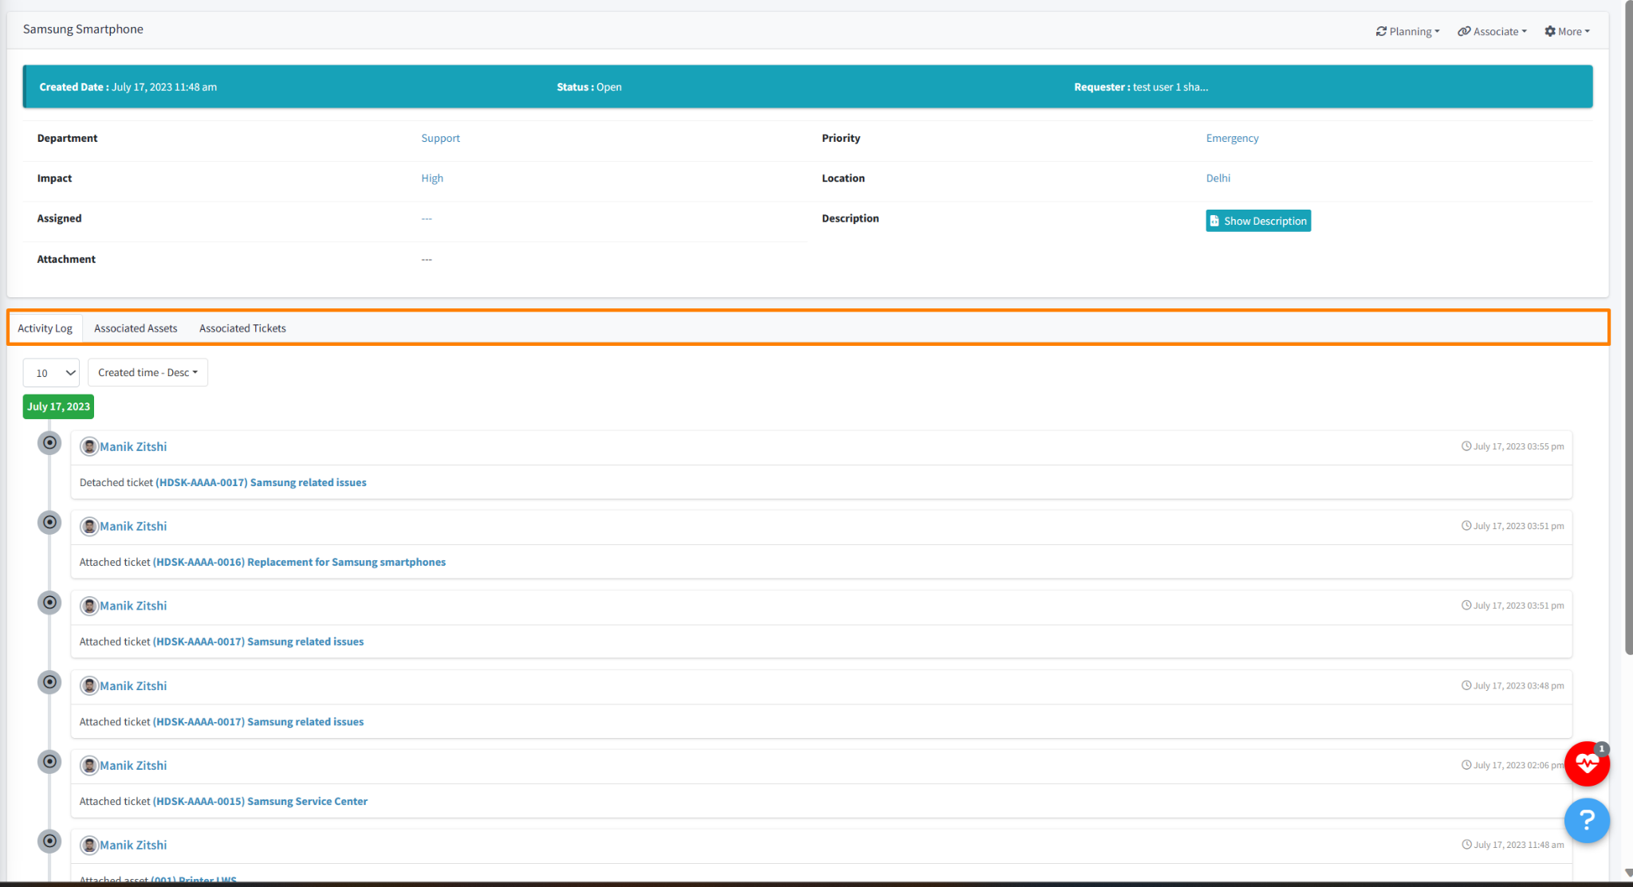The width and height of the screenshot is (1633, 887).
Task: Click the Delhi location value
Action: pyautogui.click(x=1218, y=179)
